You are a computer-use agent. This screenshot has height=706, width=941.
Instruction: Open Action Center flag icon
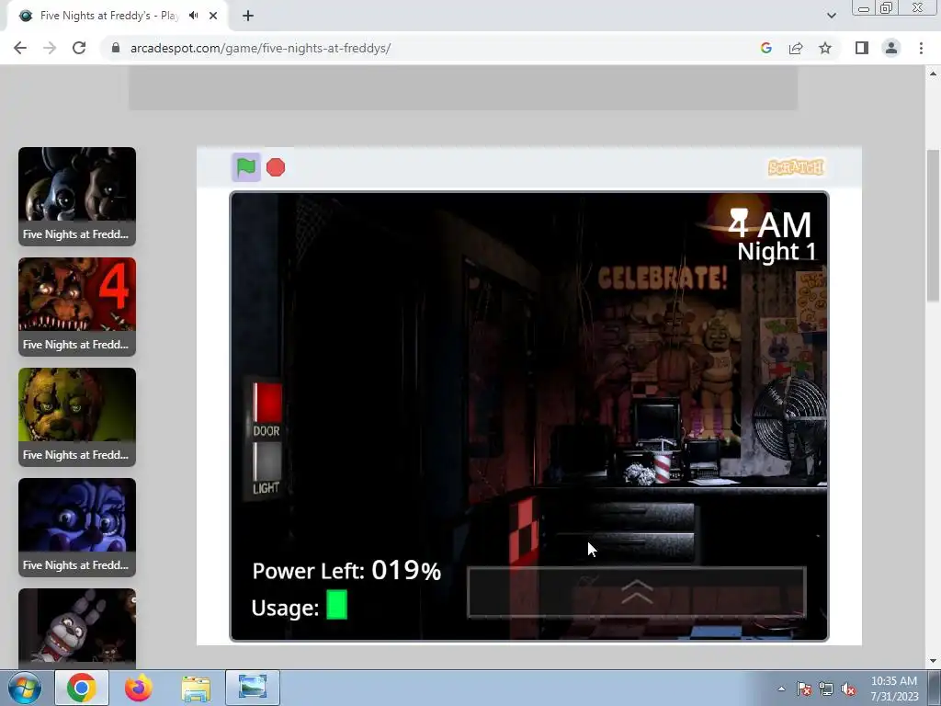pyautogui.click(x=803, y=689)
